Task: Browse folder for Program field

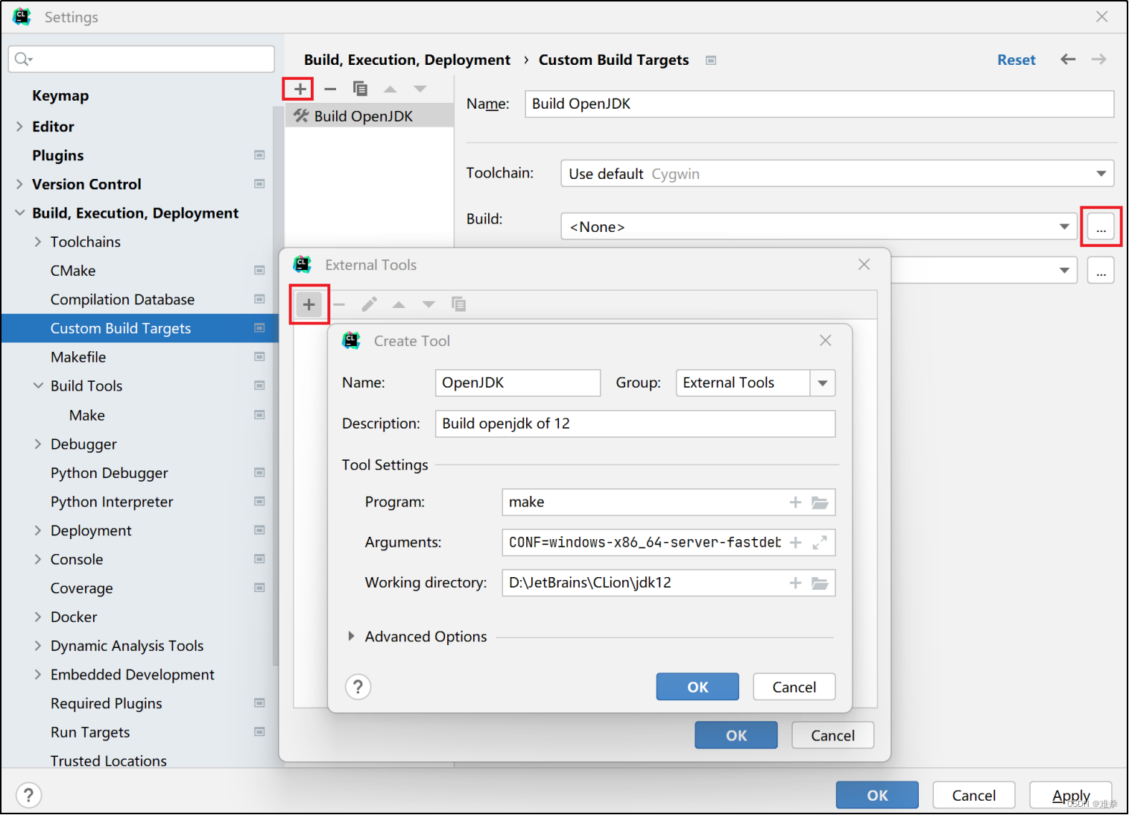Action: tap(820, 503)
